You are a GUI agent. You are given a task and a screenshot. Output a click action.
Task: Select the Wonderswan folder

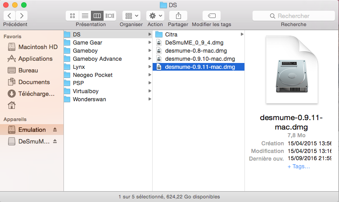click(x=108, y=99)
